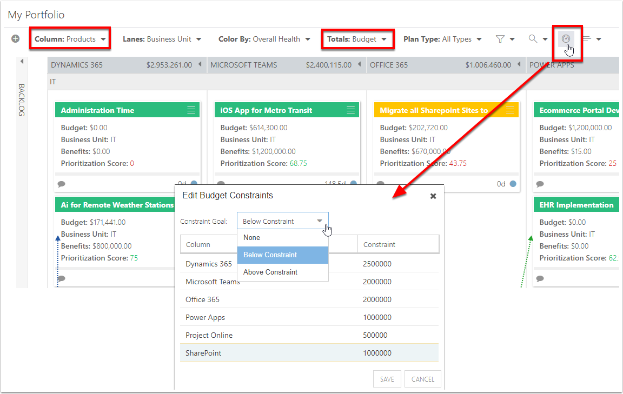
Task: Expand the filter dropdown arrow
Action: click(512, 39)
